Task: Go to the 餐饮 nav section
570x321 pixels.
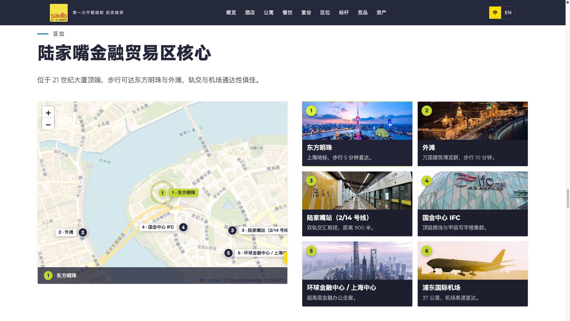Action: tap(287, 12)
